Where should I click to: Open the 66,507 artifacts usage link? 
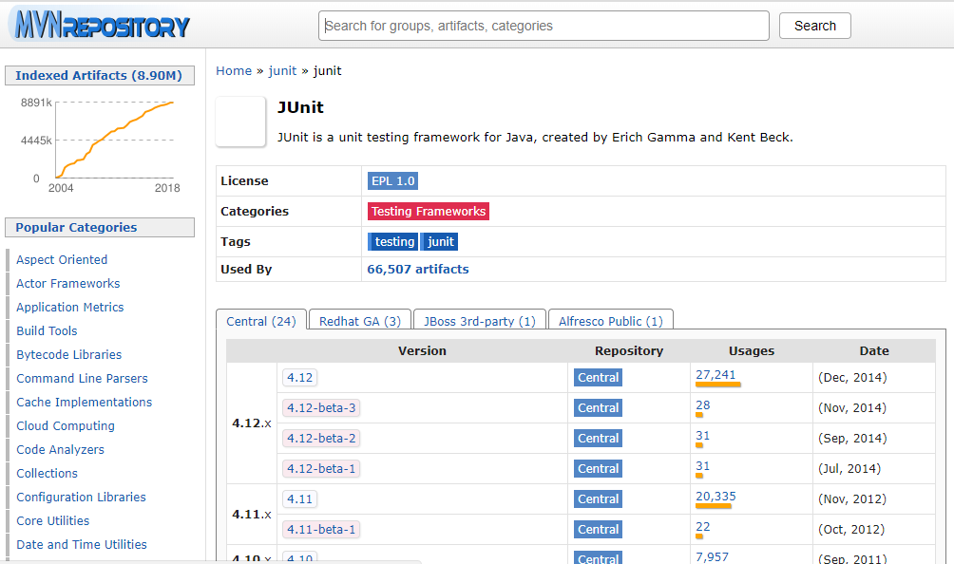[418, 269]
